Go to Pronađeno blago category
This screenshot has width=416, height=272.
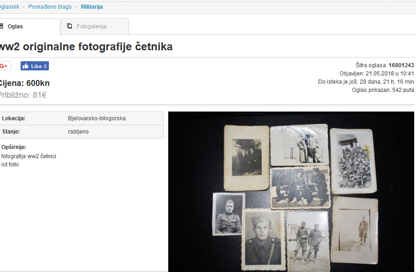click(x=50, y=7)
